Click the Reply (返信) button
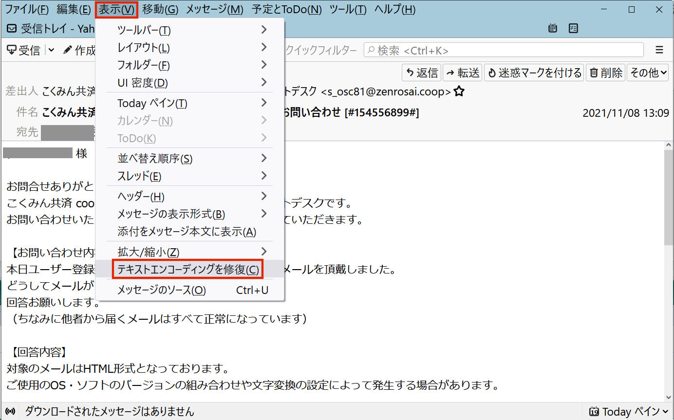The width and height of the screenshot is (674, 420). 422,73
